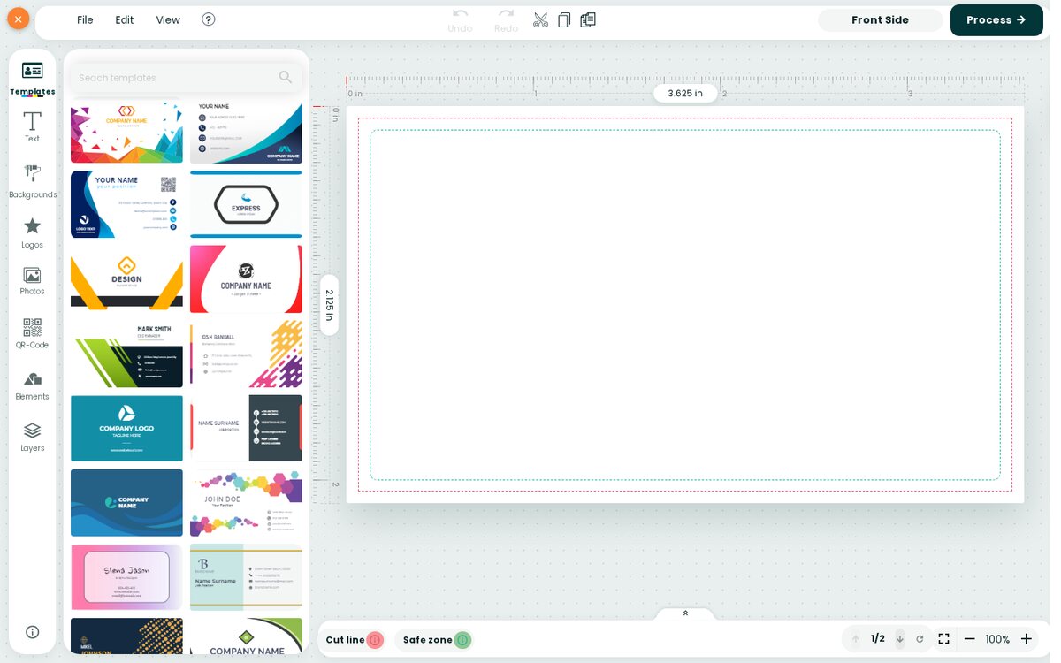Open the View menu
Screen dimensions: 1061x663
(x=168, y=19)
